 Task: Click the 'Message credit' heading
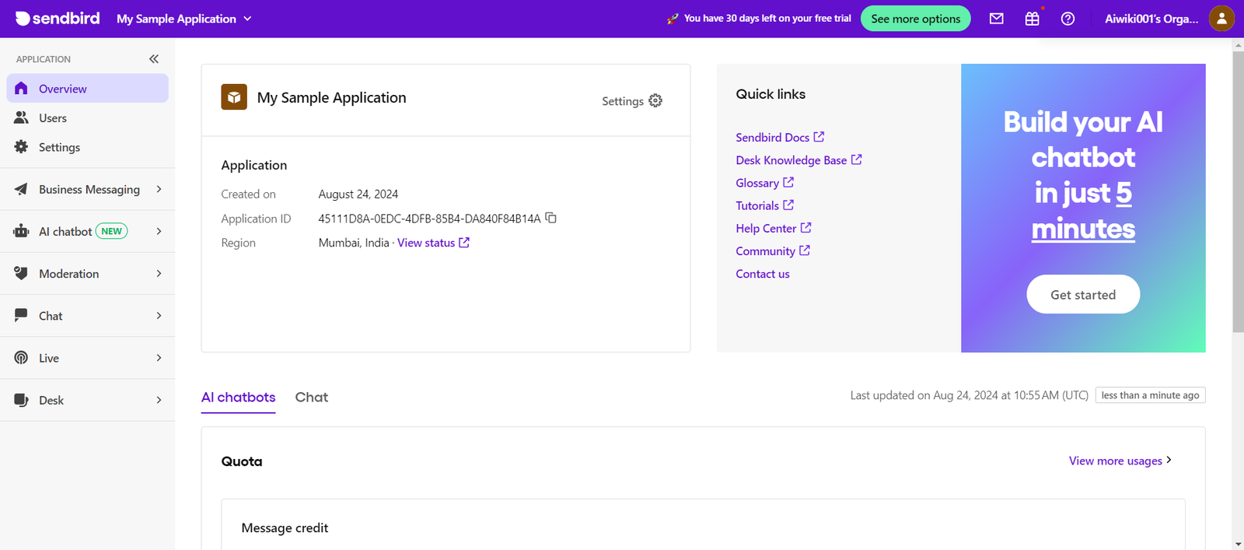(x=285, y=527)
